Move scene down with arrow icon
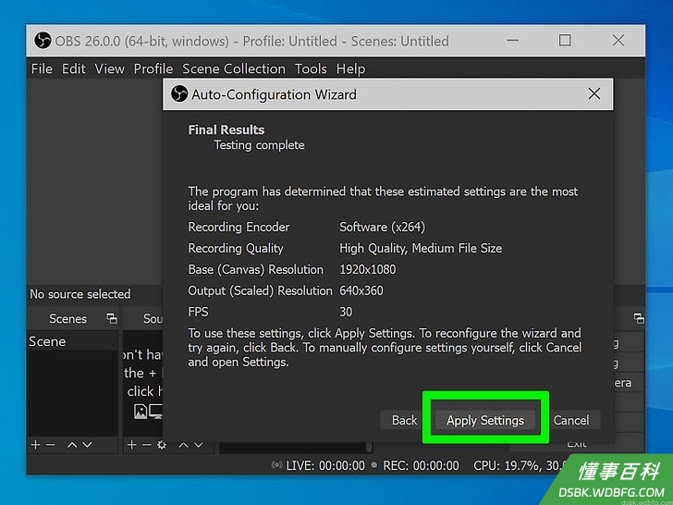Screen dimensions: 673x505 (x=87, y=445)
